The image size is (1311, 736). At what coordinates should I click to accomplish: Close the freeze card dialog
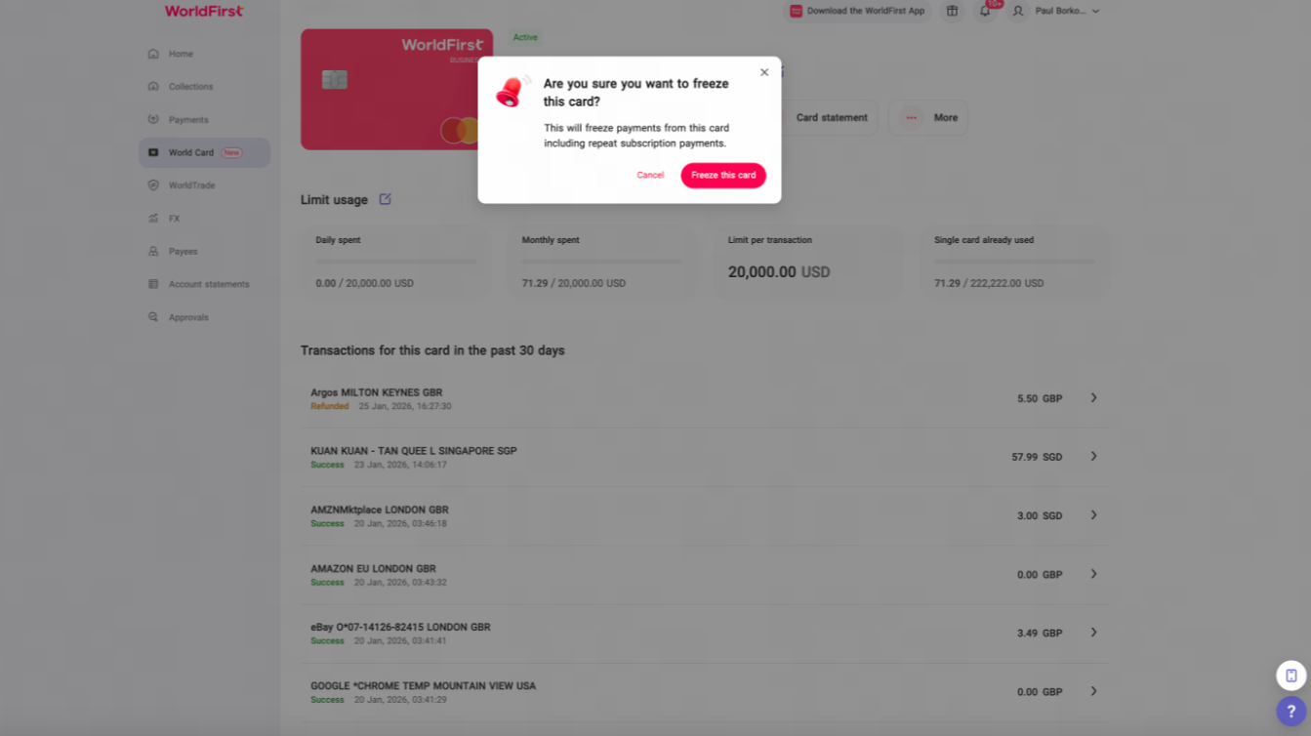click(x=764, y=72)
